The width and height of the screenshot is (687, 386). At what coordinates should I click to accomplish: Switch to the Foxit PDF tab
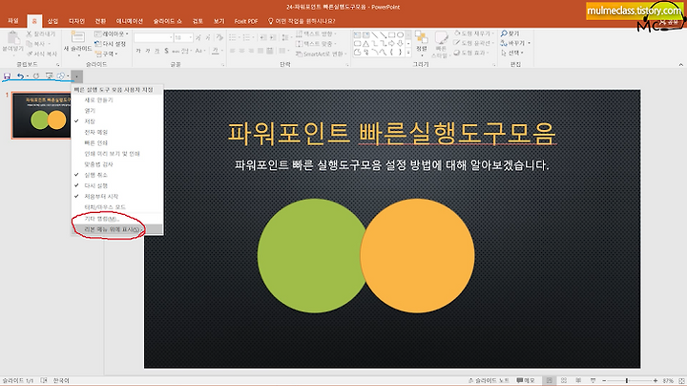pos(246,21)
